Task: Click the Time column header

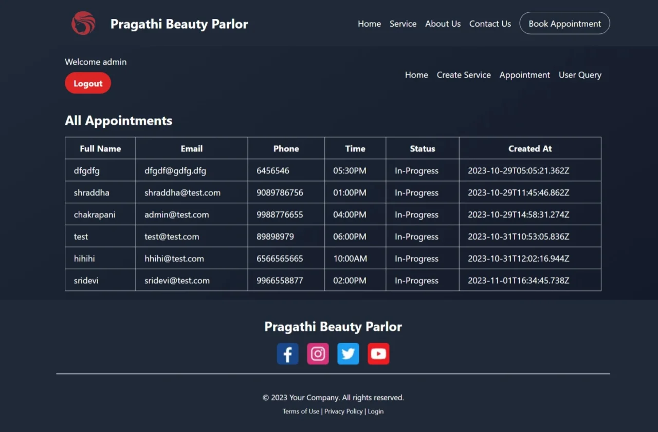Action: (x=355, y=149)
